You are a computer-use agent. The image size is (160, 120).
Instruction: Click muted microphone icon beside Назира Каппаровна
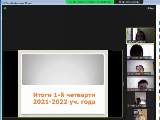tap(129, 58)
